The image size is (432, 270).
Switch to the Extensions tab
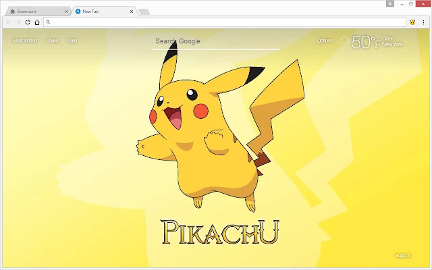click(x=37, y=11)
